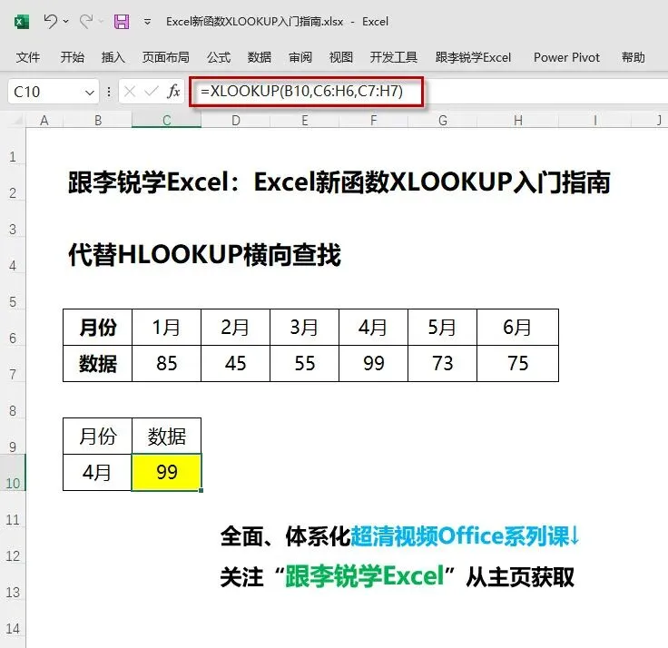Switch to the 开始 ribbon tab

72,57
